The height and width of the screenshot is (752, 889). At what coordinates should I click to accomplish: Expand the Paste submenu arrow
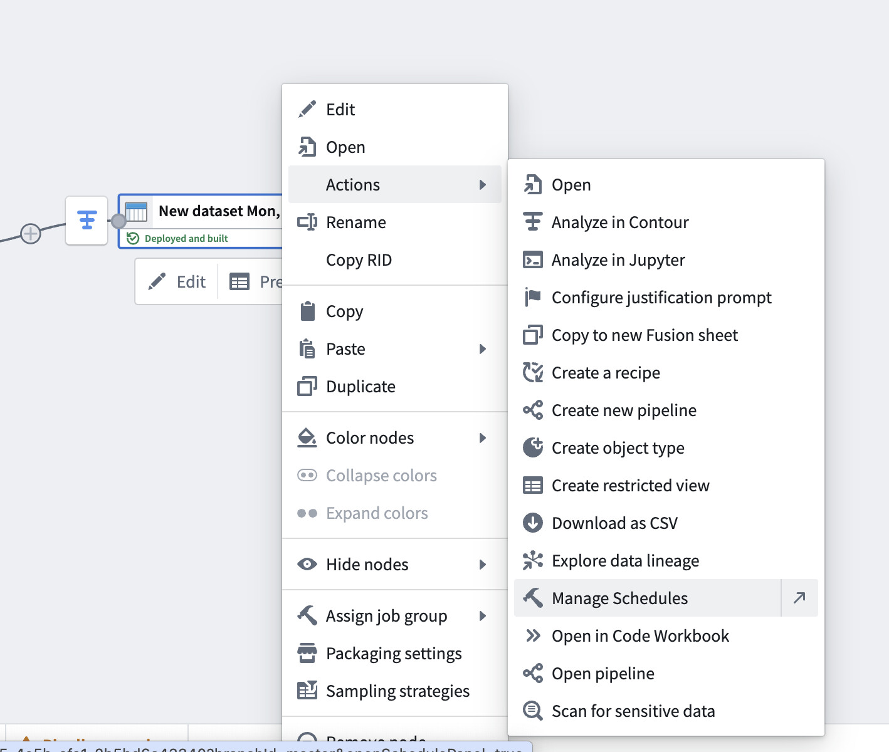tap(482, 349)
